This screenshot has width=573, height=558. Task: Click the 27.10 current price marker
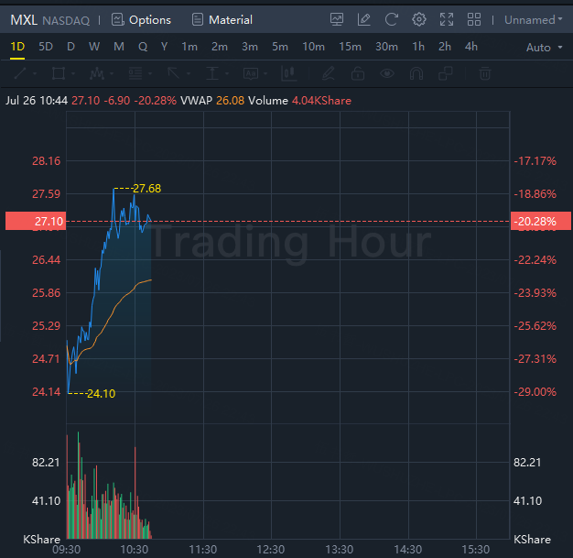click(33, 222)
